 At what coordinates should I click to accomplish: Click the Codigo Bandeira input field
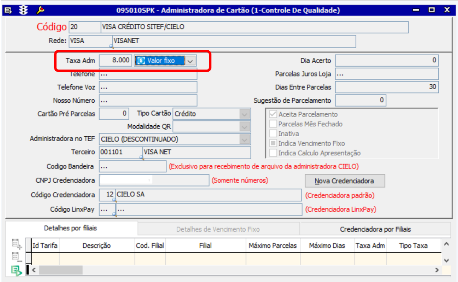coord(133,167)
